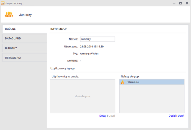Image resolution: width=191 pixels, height=130 pixels.
Task: Close the Grupa: Juniorzy window
Action: tap(187, 3)
